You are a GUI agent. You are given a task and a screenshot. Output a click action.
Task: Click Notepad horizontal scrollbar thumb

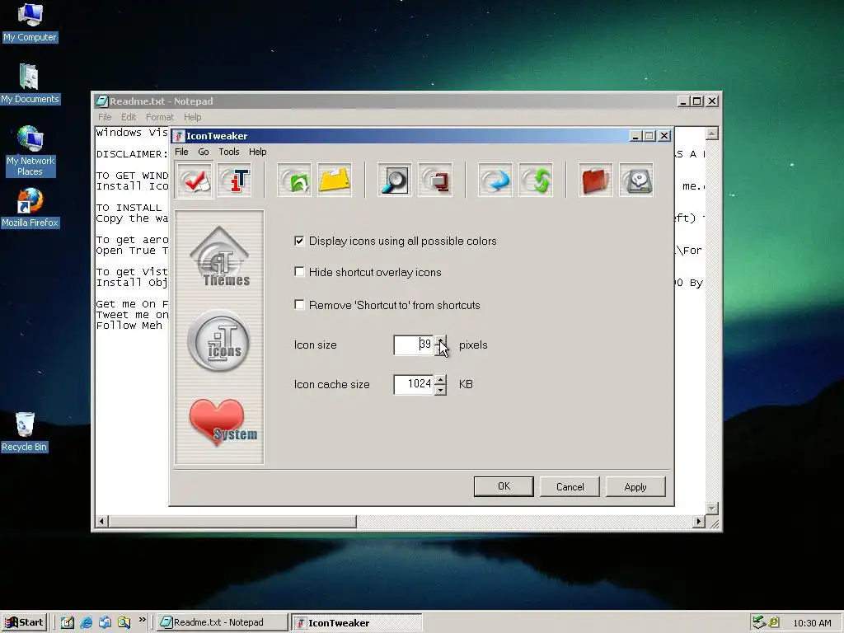232,521
